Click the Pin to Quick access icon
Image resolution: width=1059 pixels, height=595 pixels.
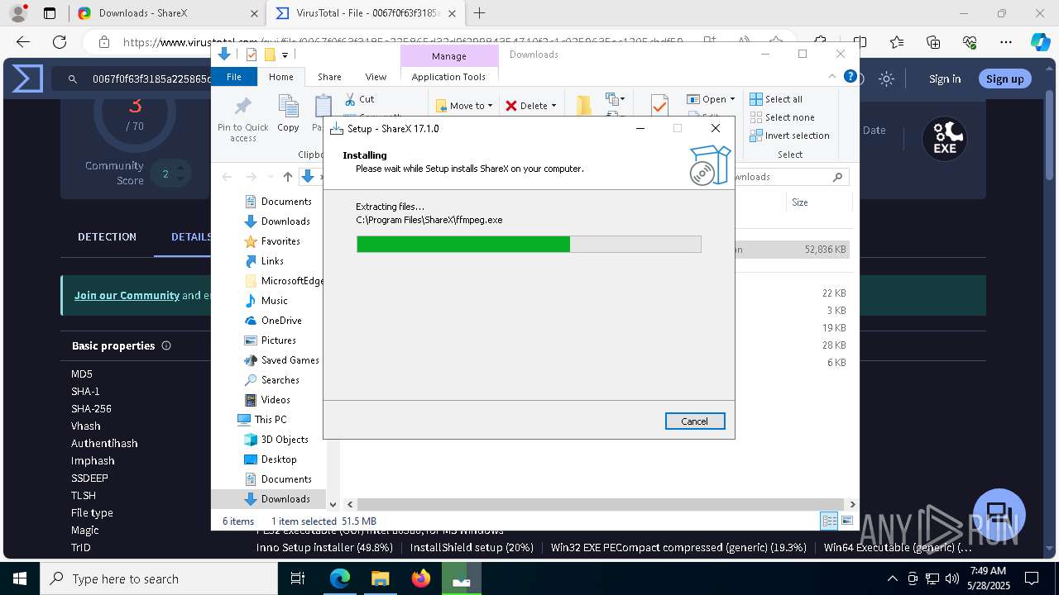coord(243,106)
